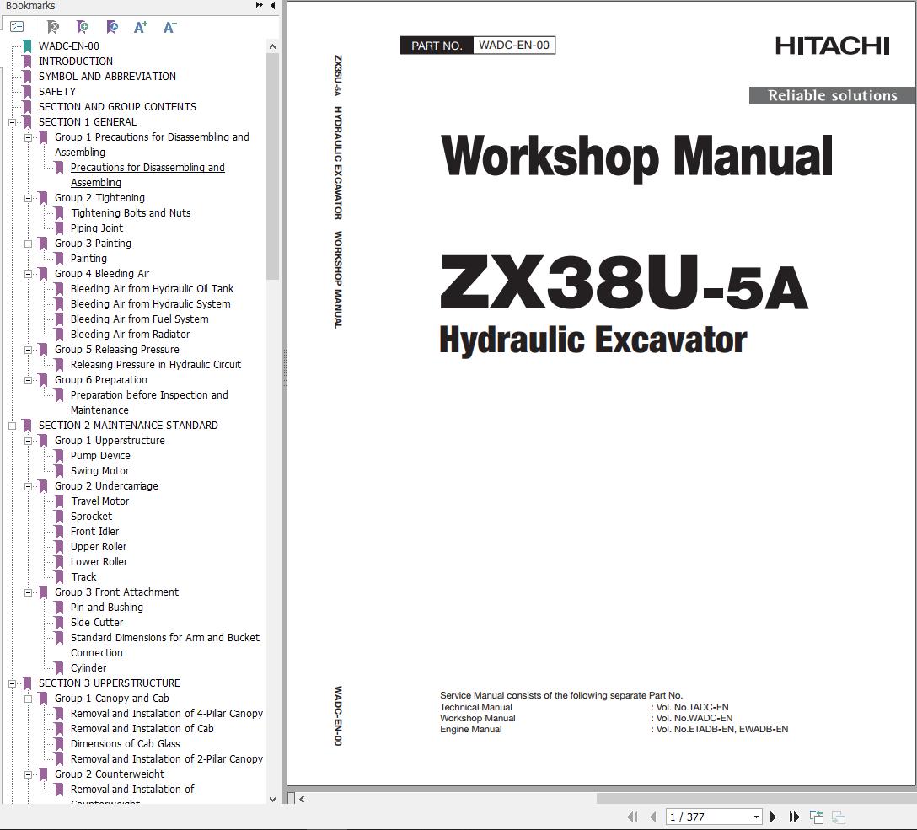Select the Travel Motor bookmark

[x=99, y=501]
